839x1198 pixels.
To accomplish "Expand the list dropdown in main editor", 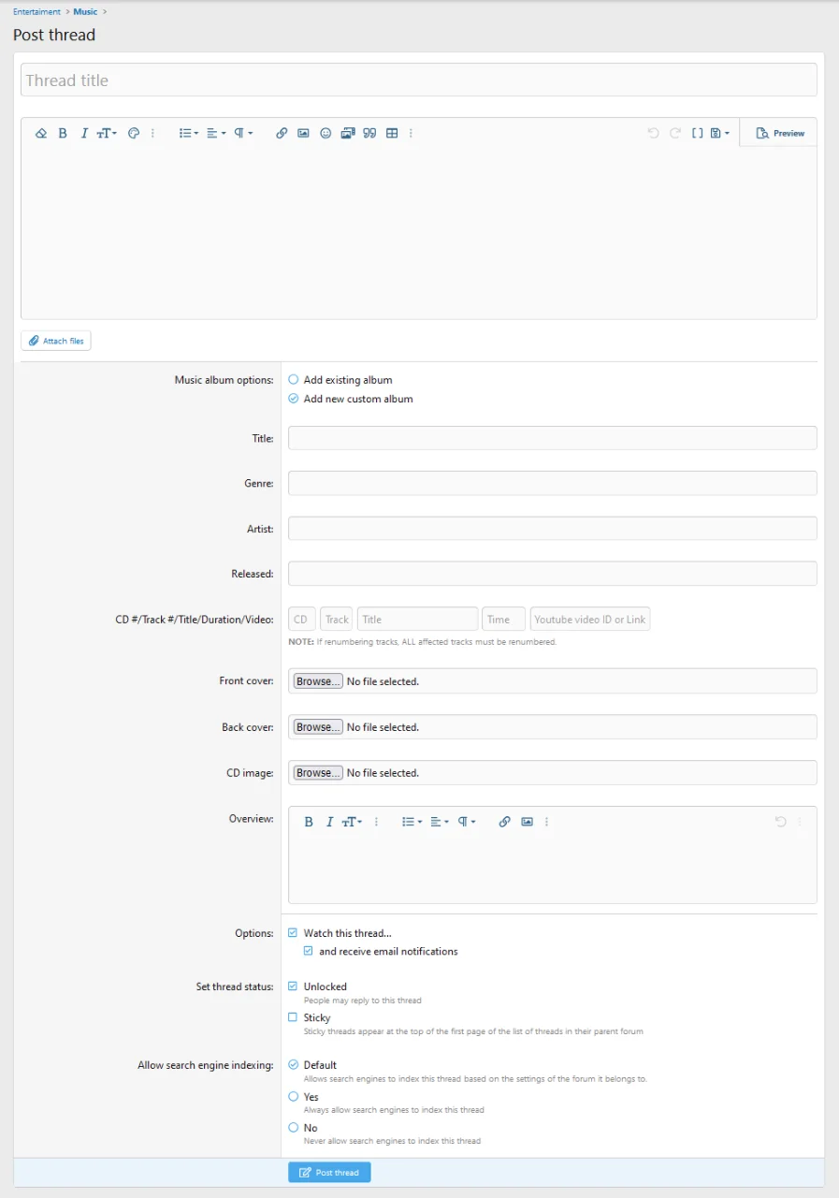I will [x=189, y=134].
